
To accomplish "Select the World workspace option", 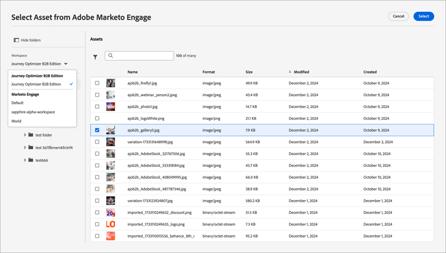I will (x=17, y=121).
